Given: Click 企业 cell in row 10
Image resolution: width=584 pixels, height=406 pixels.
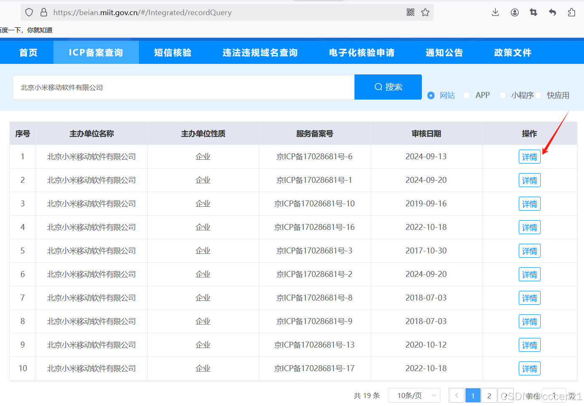Looking at the screenshot, I should tap(203, 369).
